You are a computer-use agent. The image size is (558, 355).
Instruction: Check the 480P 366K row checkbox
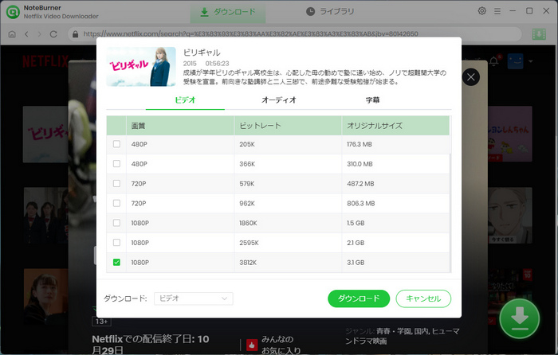pyautogui.click(x=116, y=164)
